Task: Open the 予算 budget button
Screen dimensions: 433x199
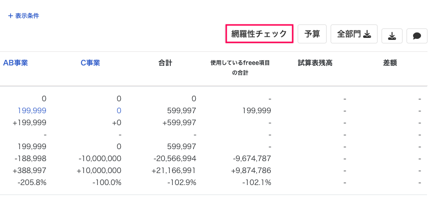Action: click(312, 34)
